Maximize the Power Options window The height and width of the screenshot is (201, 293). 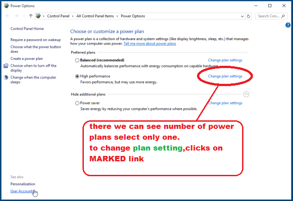pos(270,6)
